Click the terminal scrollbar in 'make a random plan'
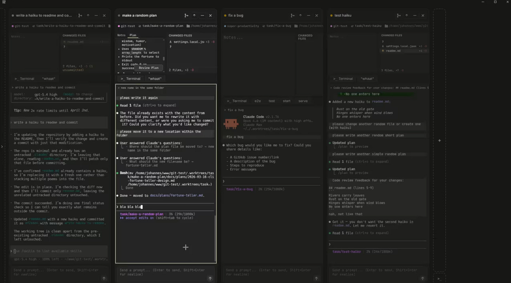 [215, 238]
